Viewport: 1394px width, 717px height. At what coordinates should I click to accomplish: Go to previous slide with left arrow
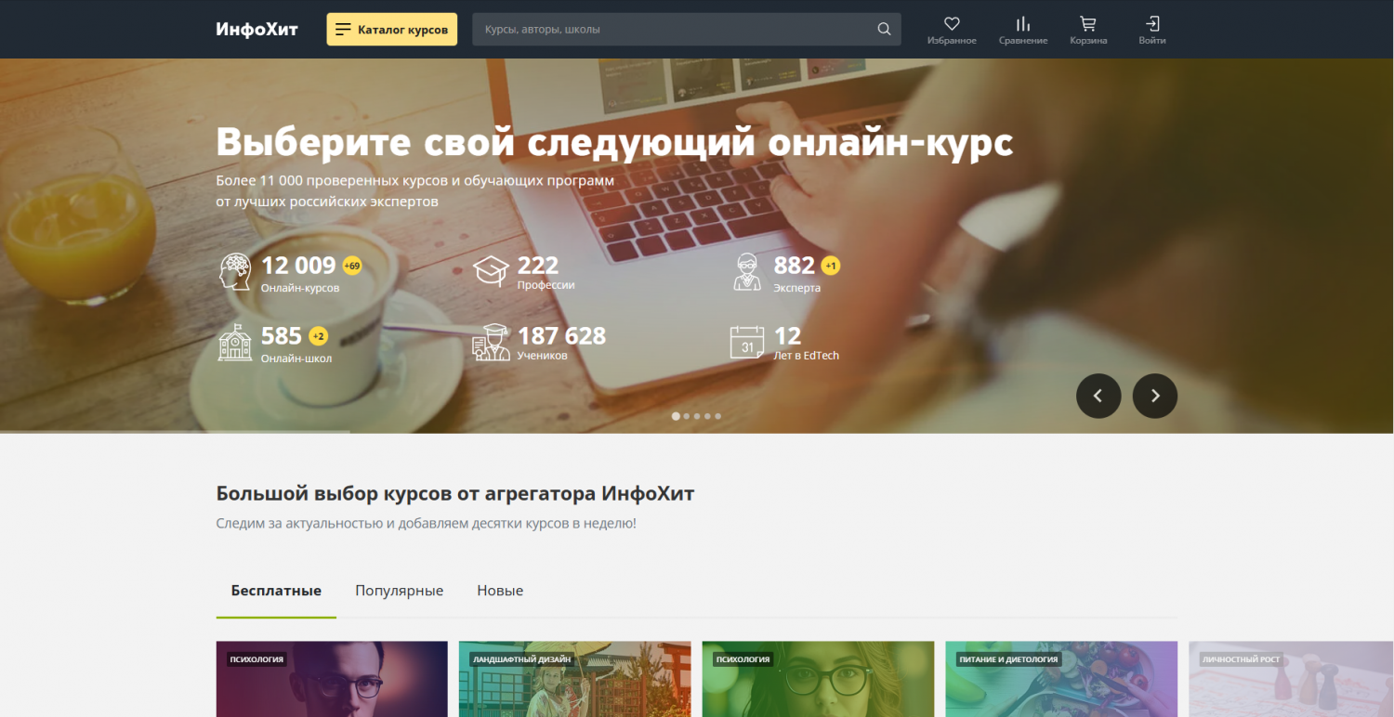click(1098, 396)
